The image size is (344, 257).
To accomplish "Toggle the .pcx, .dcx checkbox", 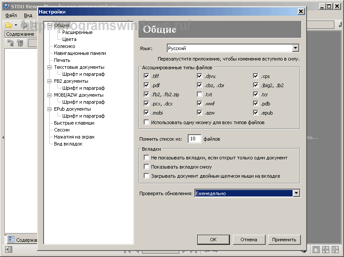I will 146,103.
